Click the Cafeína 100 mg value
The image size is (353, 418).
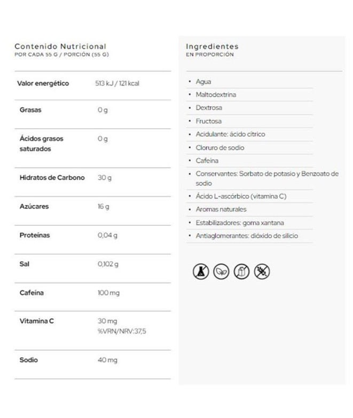109,293
